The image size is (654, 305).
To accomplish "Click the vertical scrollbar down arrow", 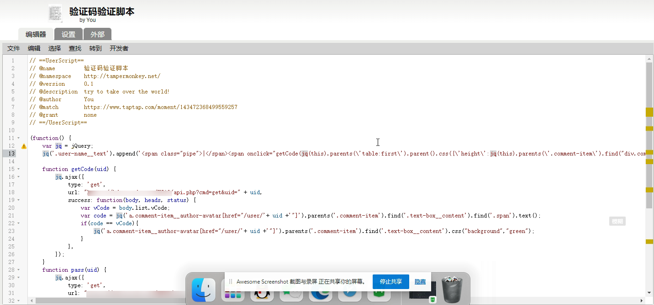I will [649, 293].
